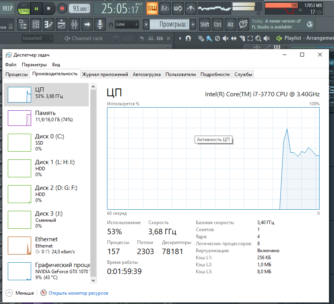Toggle the Ctrl modifier button

218,24
